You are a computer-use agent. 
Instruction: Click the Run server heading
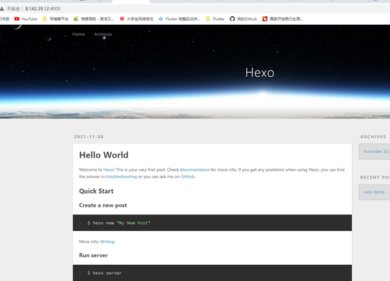(x=93, y=256)
